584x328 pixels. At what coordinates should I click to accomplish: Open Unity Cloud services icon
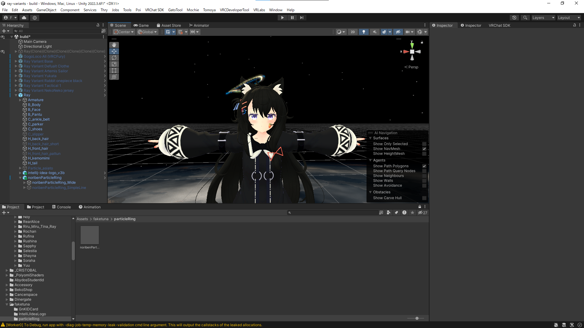[24, 18]
